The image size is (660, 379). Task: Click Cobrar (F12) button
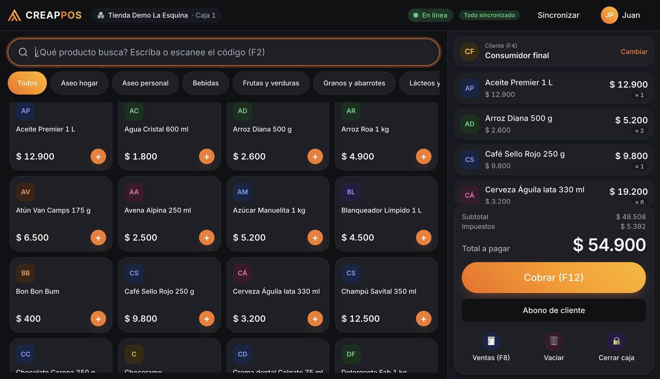554,277
